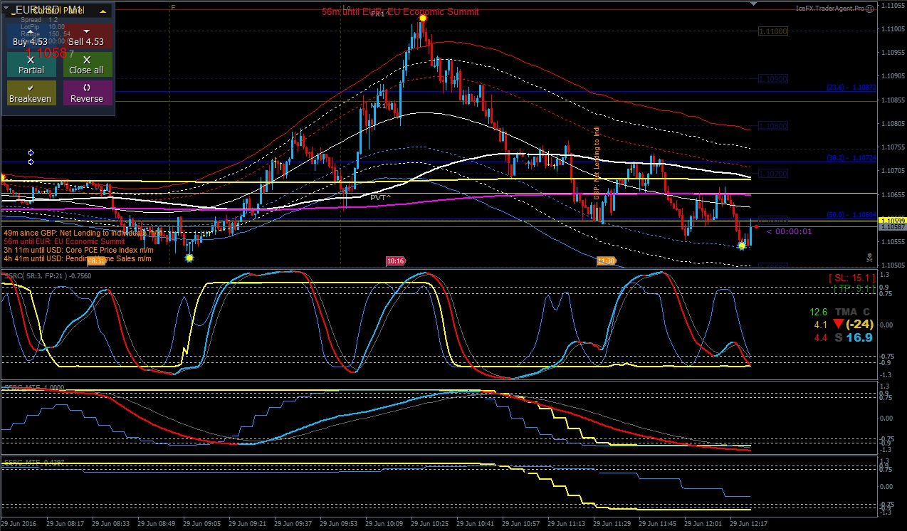
Task: Click the '56m until EUR: EU Economic Summit' top headline
Action: coord(400,12)
